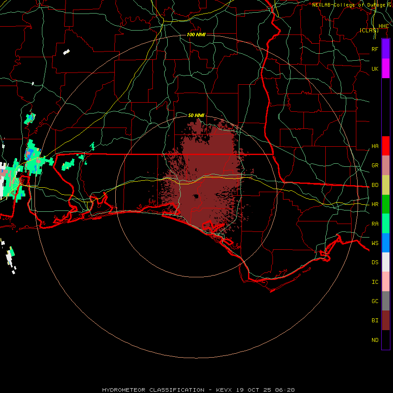Click the 100 NMI range ring label
Screen dimensions: 393x393
pos(196,34)
